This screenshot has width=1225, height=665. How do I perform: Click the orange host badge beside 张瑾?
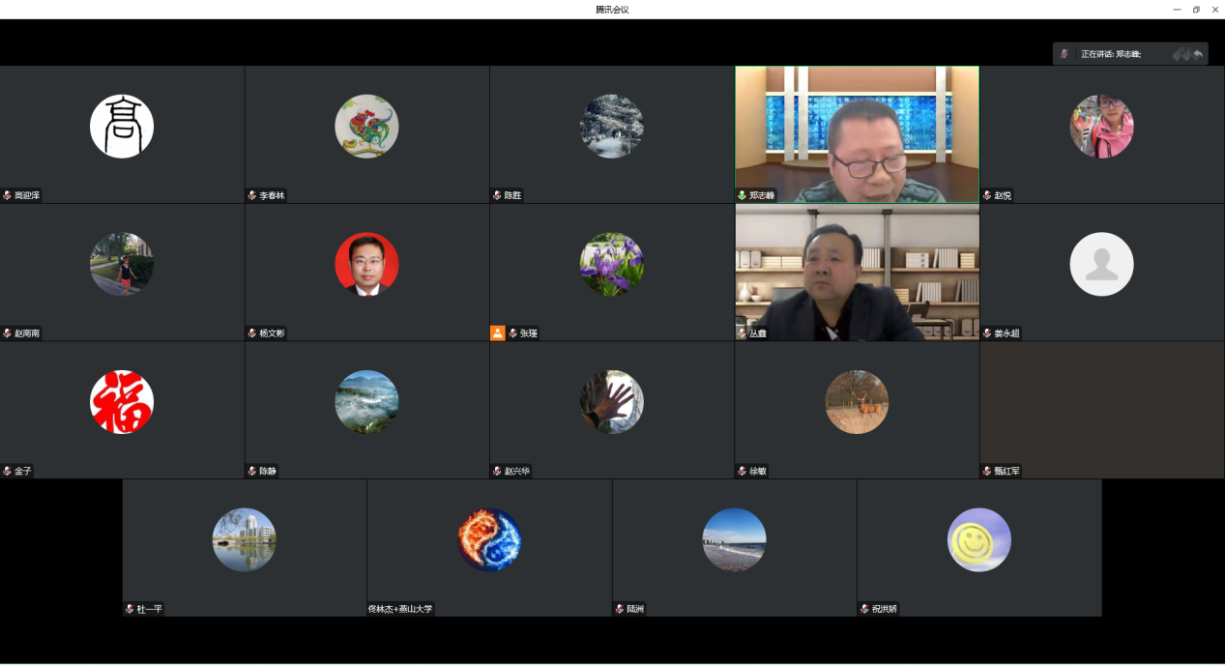coord(497,332)
